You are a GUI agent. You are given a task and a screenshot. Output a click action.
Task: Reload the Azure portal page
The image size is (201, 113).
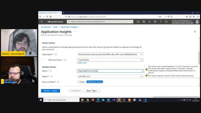pos(47,17)
